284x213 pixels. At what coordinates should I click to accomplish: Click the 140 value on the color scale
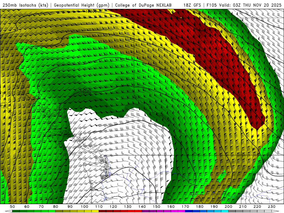[x=142, y=207]
